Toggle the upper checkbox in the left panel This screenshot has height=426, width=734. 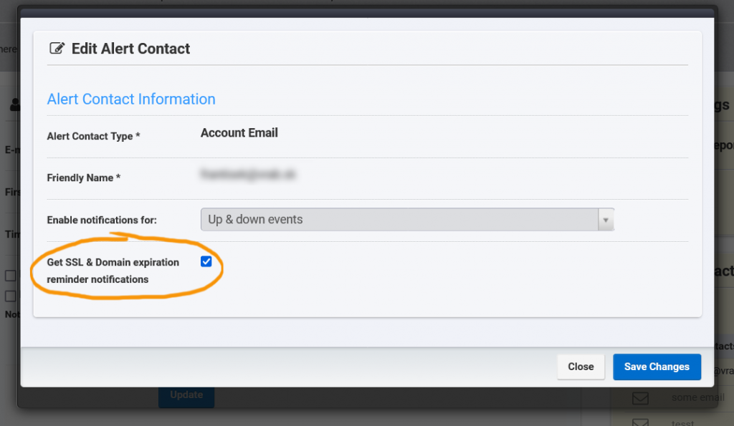coord(12,276)
